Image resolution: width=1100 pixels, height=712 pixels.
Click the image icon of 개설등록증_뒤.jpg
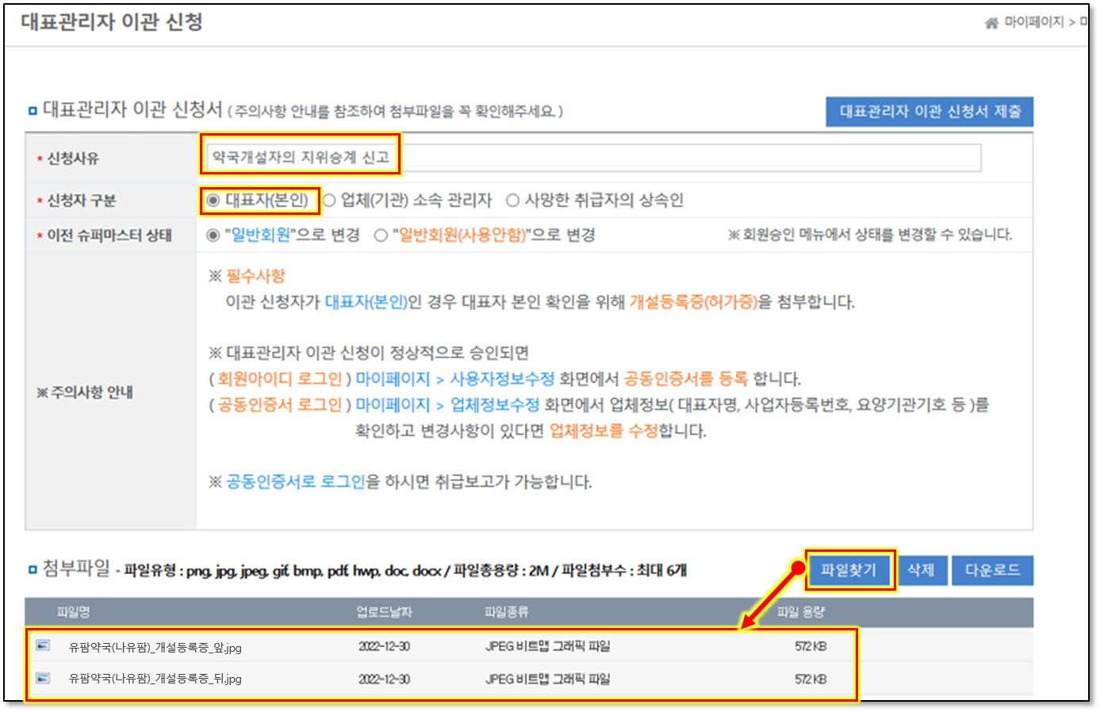pos(43,678)
